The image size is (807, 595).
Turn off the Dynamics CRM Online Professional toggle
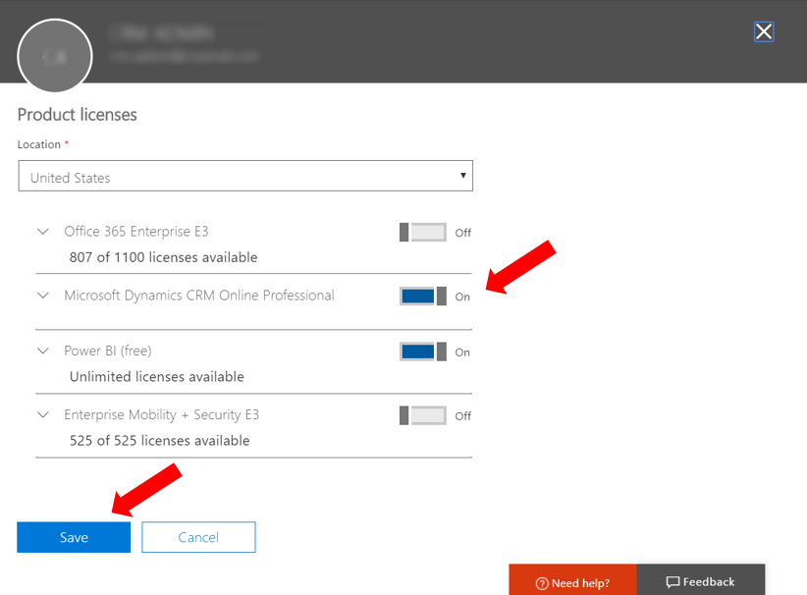(423, 296)
